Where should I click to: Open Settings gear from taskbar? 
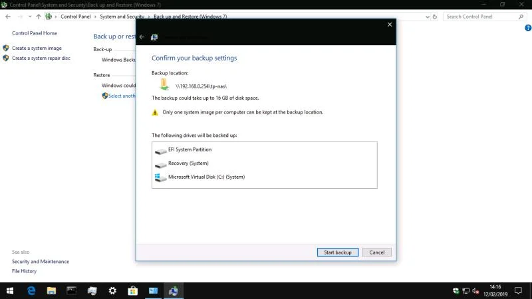[x=112, y=291]
